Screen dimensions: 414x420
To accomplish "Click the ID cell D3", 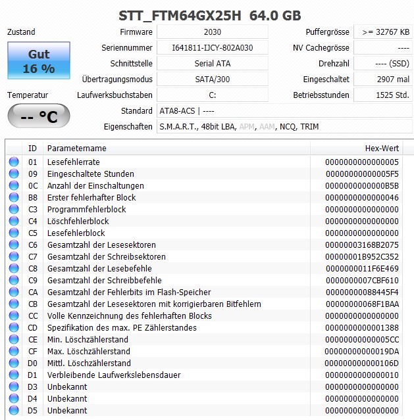I will (x=32, y=386).
